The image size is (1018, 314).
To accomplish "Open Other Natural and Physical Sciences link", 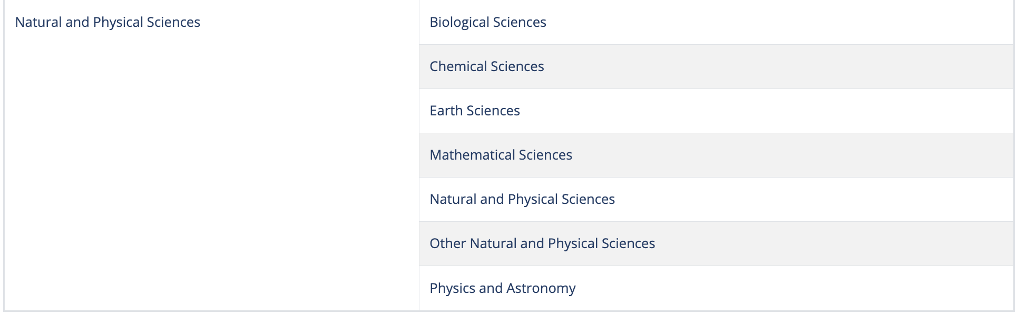I will pos(542,243).
